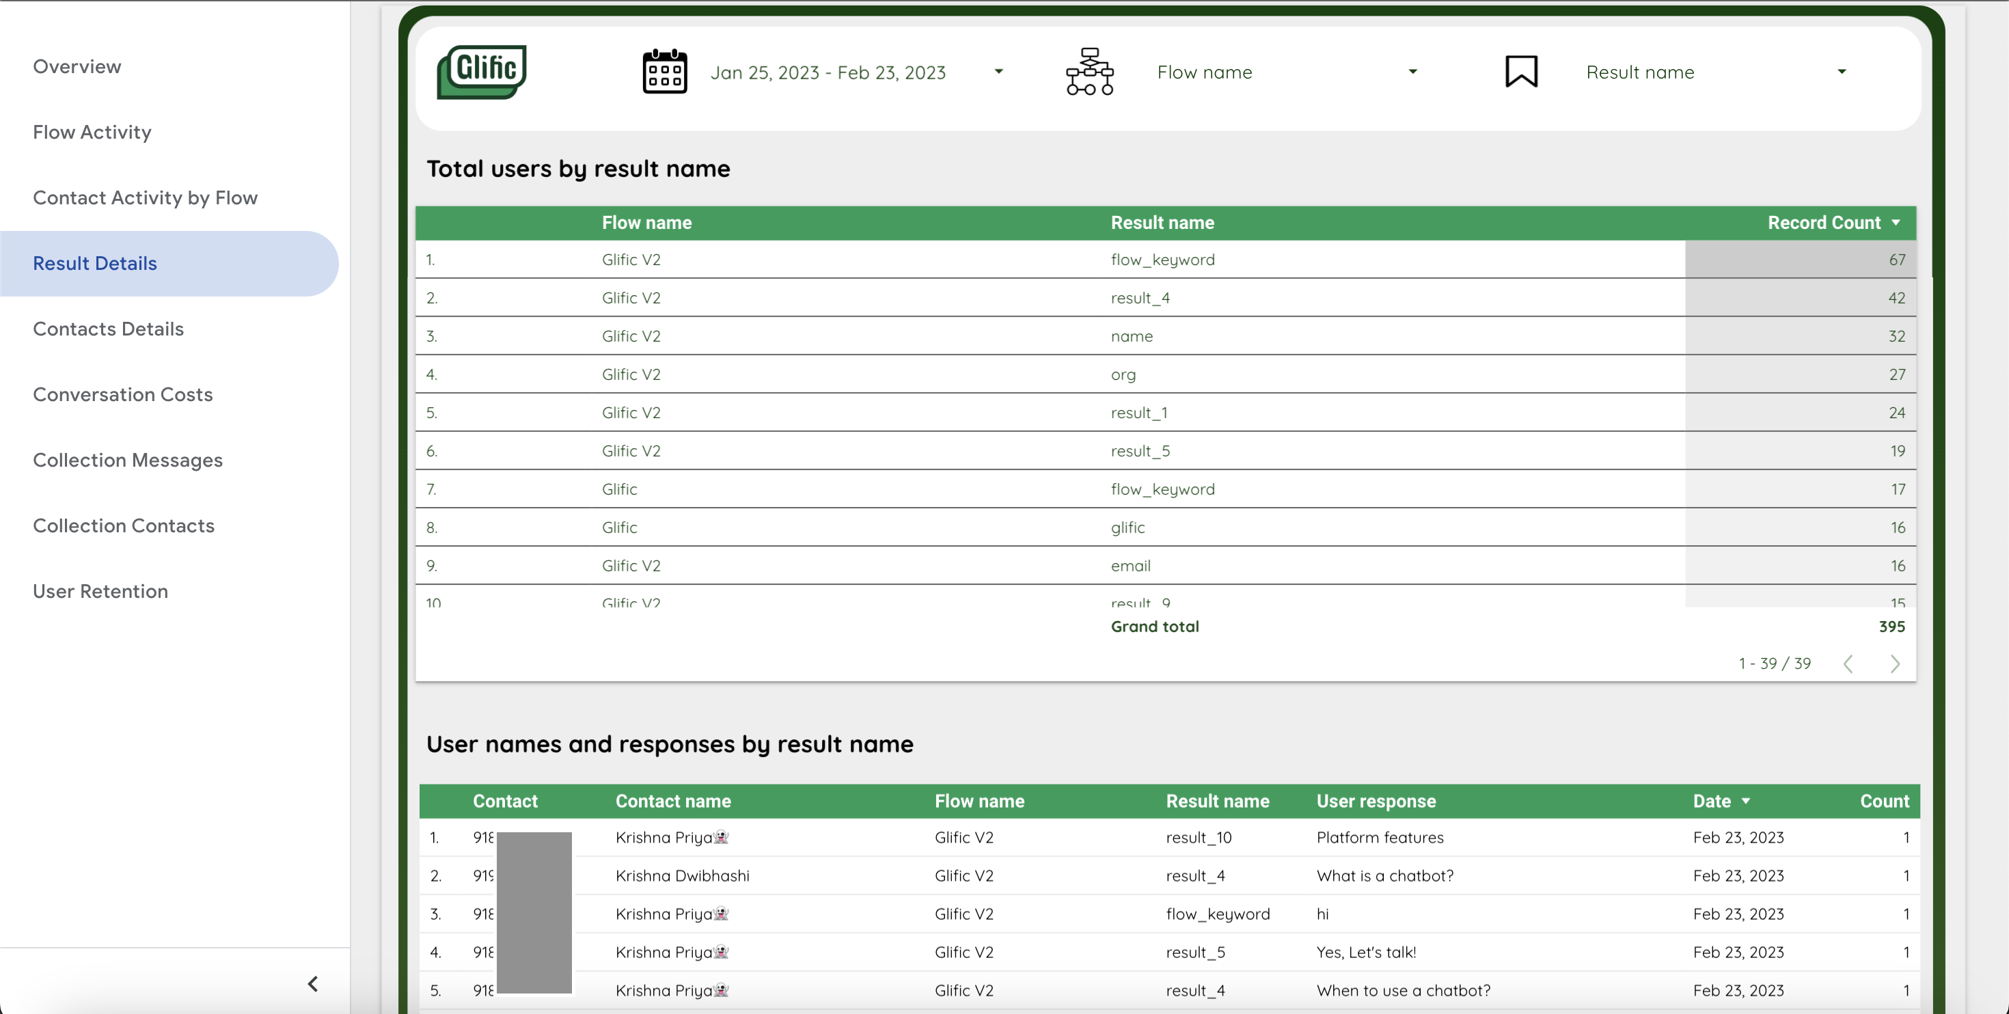Click 'What is a chatbot?' response
The image size is (2009, 1014).
(1384, 875)
